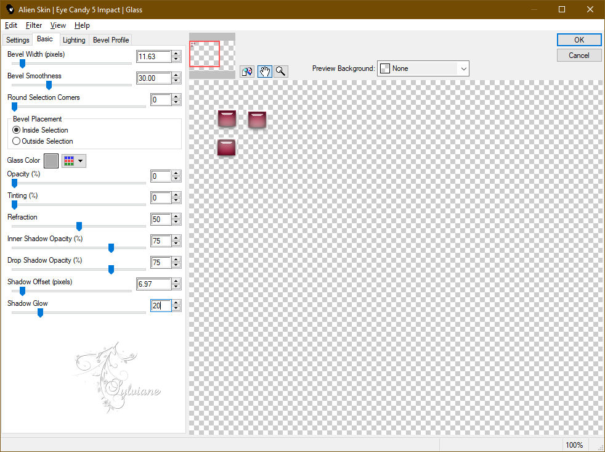
Task: Click the Bevel Smoothness value field
Action: [x=153, y=78]
